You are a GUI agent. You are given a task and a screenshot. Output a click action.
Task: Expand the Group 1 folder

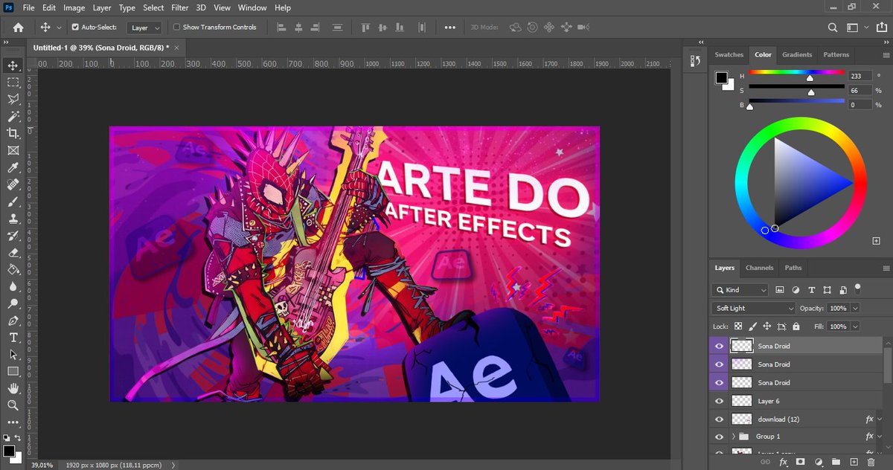coord(734,437)
